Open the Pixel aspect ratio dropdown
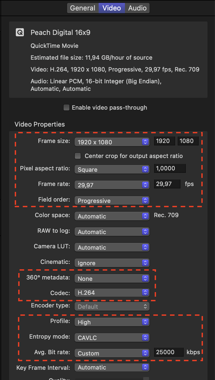The width and height of the screenshot is (215, 380). 112,170
